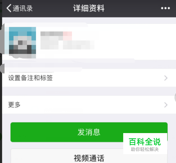Tap the back arrow chevron in header
Viewport: 176px width, 163px height.
9,8
